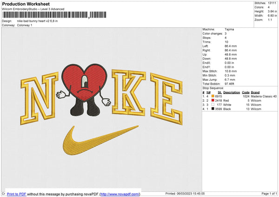This screenshot has height=197, width=279.
Task: Click the printed date '06/03/2023 15:45:05'
Action: 191,193
